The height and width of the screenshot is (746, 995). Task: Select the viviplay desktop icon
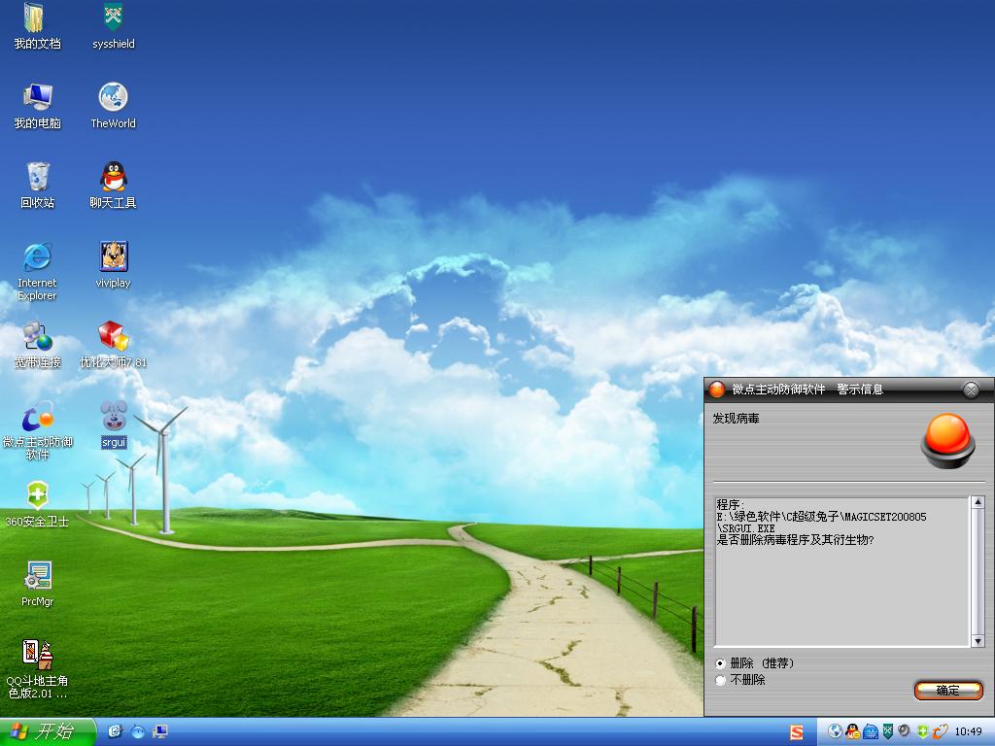(114, 257)
